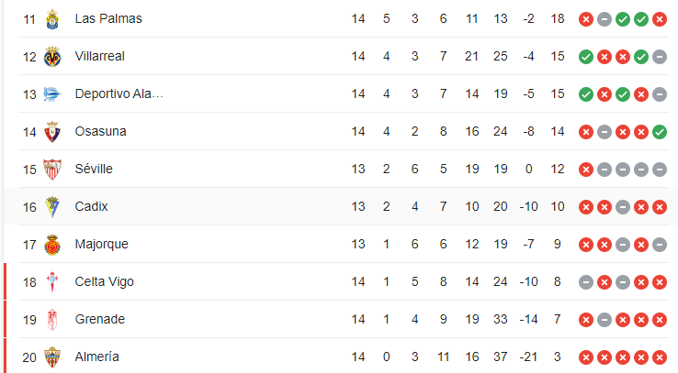Click the Villarreal club crest
The image size is (678, 373).
pos(52,56)
